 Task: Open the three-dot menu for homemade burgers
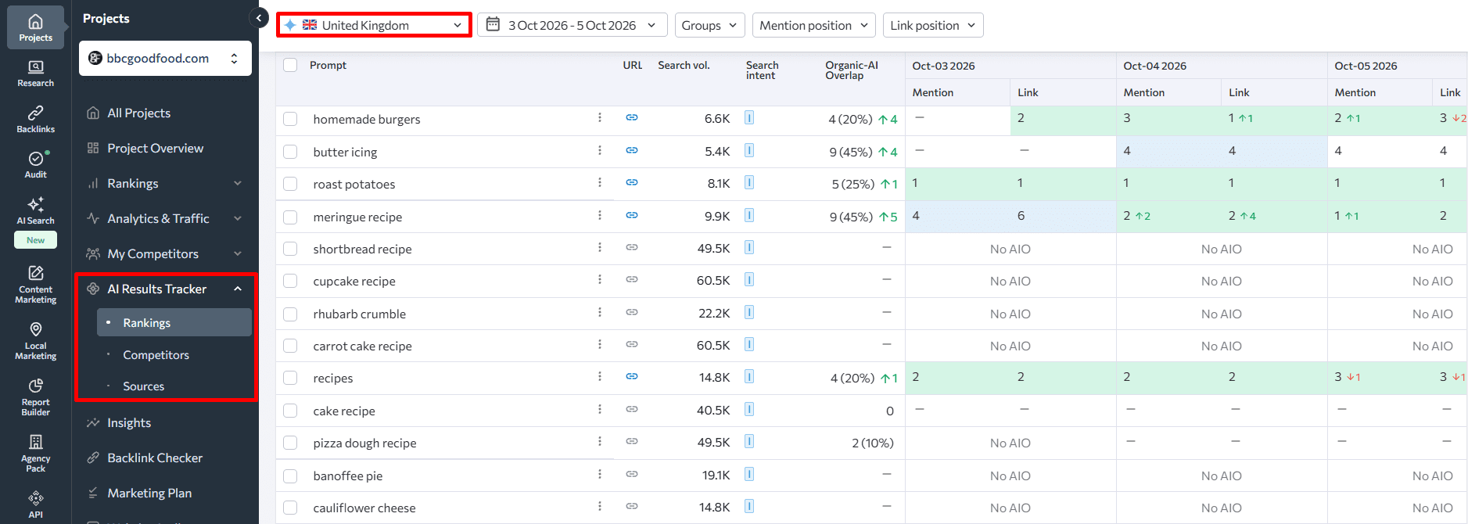pyautogui.click(x=600, y=117)
